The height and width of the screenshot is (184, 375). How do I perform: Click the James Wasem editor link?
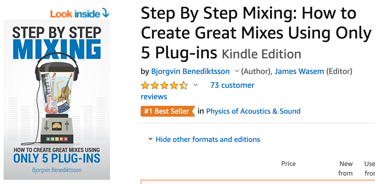coord(299,71)
